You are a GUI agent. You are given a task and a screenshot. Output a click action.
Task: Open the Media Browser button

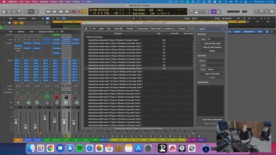272,12
